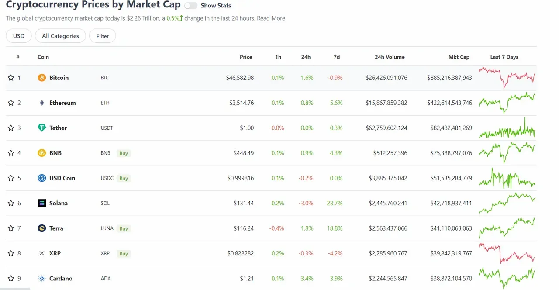Screen dimensions: 559x290
Task: Follow the Read More link
Action: click(x=271, y=18)
